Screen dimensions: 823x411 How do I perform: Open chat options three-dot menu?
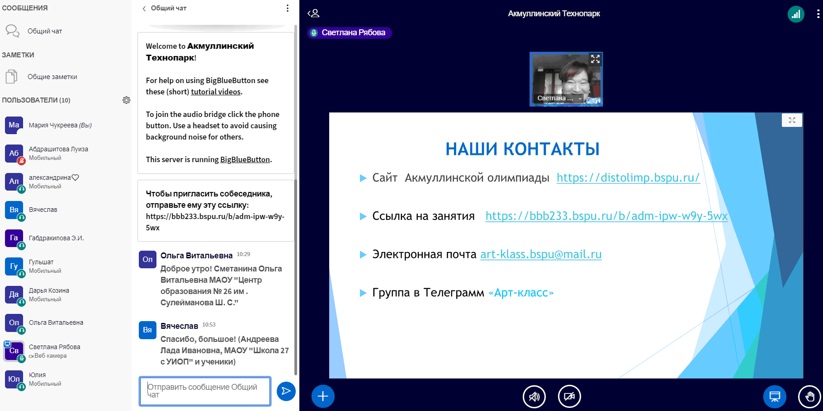pos(287,8)
